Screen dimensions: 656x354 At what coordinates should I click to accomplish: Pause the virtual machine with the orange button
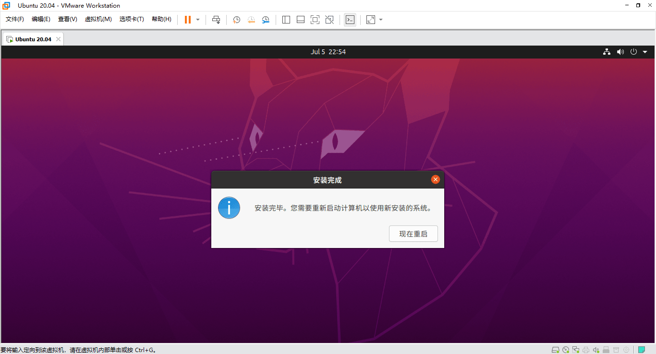[188, 20]
